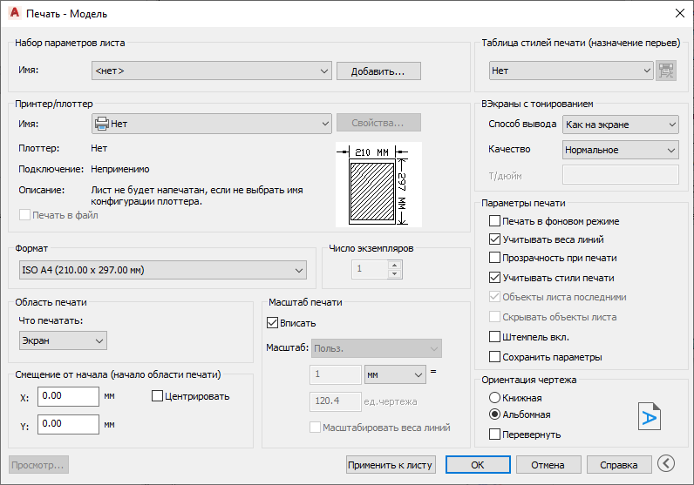Open the мм units dropdown
The height and width of the screenshot is (485, 694).
click(395, 374)
